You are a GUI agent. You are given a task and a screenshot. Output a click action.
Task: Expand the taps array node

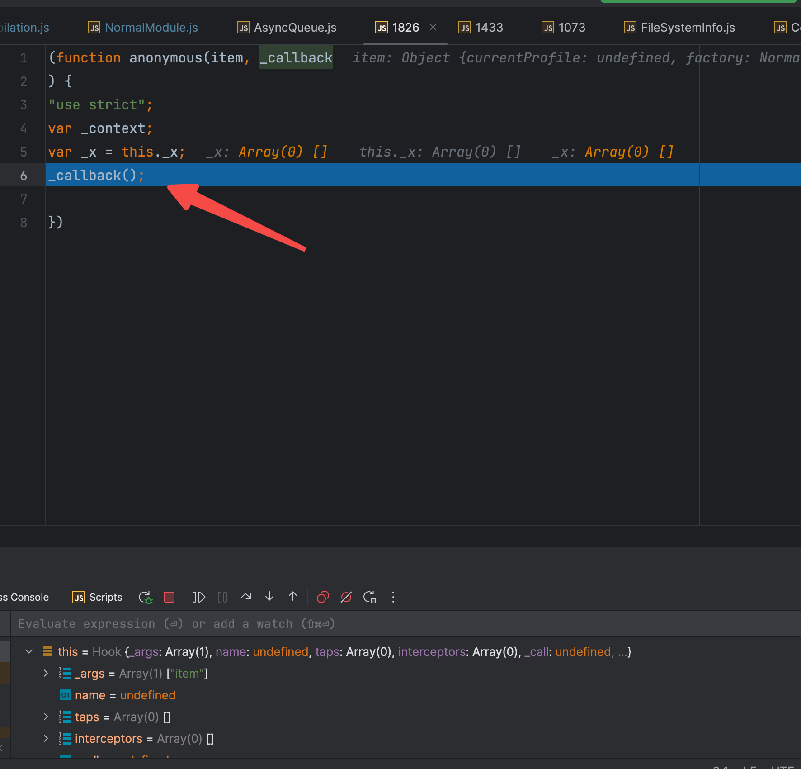[x=46, y=717]
